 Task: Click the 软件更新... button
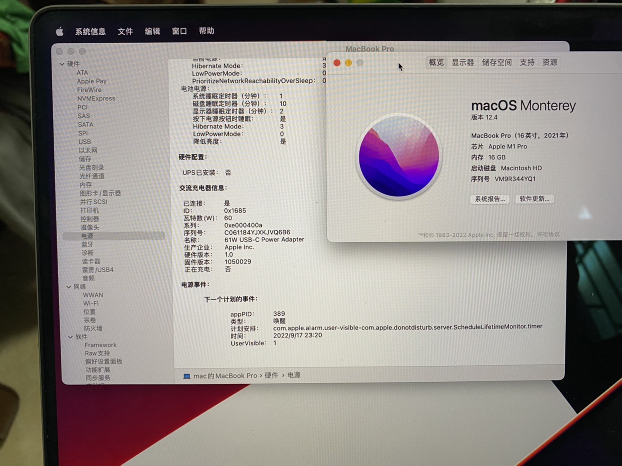pyautogui.click(x=534, y=199)
